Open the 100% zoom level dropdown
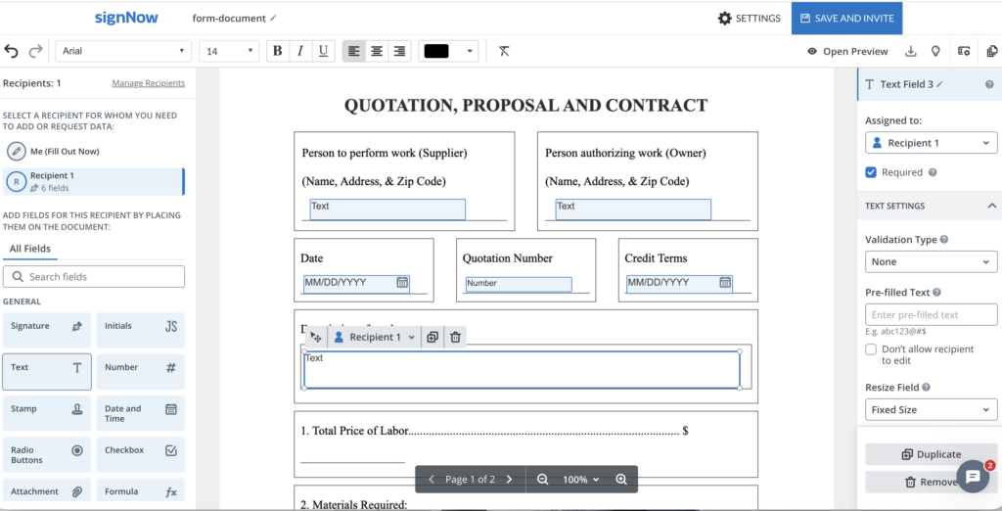 coord(581,479)
